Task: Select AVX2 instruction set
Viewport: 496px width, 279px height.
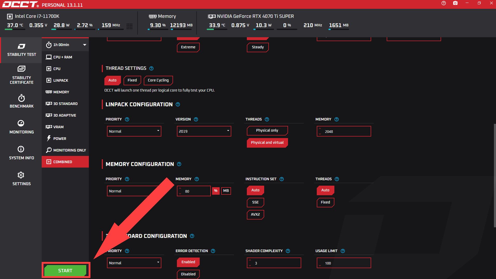Action: [255, 214]
